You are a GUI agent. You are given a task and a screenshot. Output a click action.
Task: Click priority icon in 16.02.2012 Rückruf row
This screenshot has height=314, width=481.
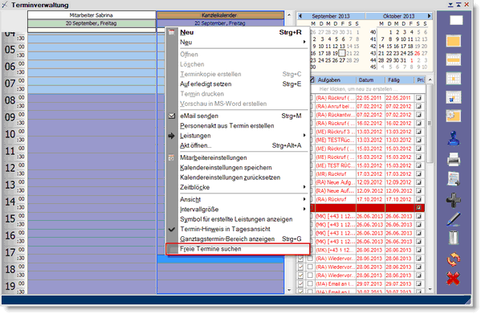click(418, 123)
